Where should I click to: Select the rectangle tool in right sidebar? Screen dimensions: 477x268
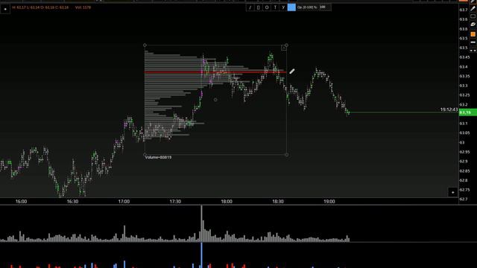[x=473, y=16]
